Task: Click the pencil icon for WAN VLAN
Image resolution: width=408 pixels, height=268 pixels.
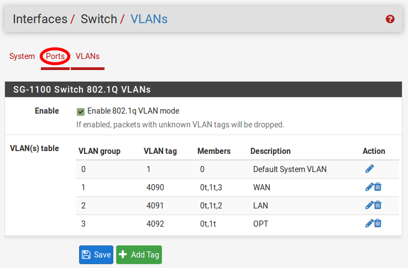Action: [369, 187]
